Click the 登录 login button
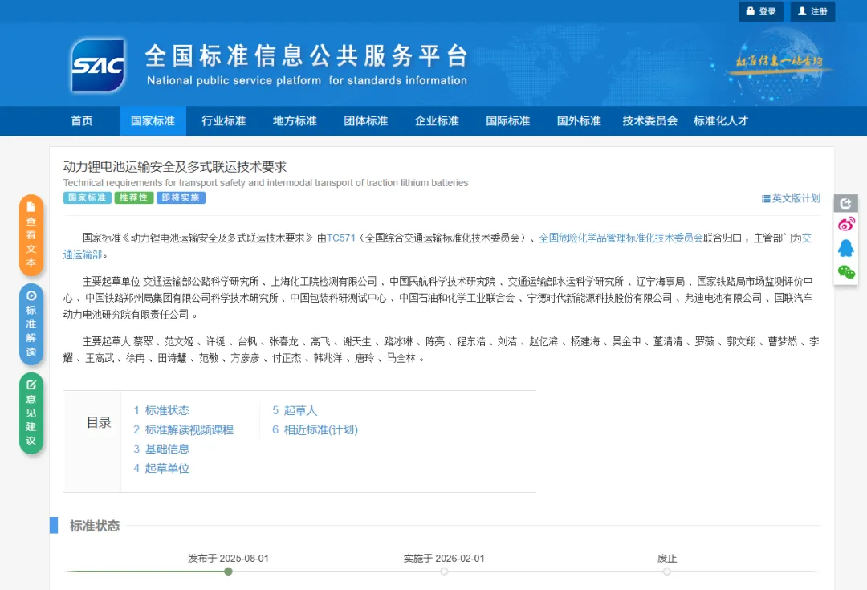This screenshot has height=590, width=867. click(x=760, y=12)
